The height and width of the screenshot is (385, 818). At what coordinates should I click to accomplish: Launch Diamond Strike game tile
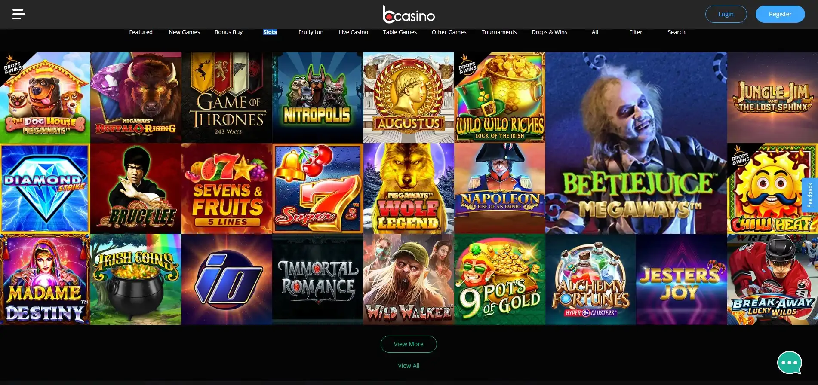(45, 189)
